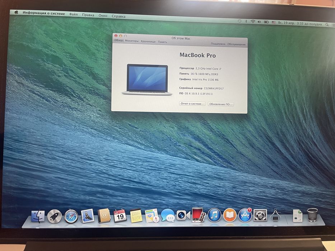Click the Обновление ПО button
335x251 pixels.
(221, 104)
